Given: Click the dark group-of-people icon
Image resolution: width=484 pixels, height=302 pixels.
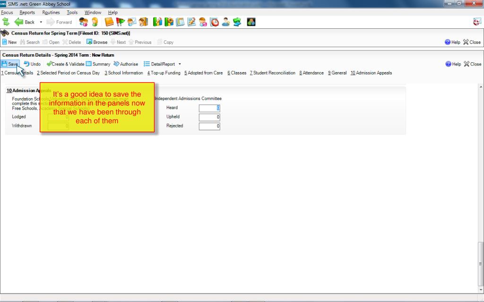Looking at the screenshot, I should (251, 22).
